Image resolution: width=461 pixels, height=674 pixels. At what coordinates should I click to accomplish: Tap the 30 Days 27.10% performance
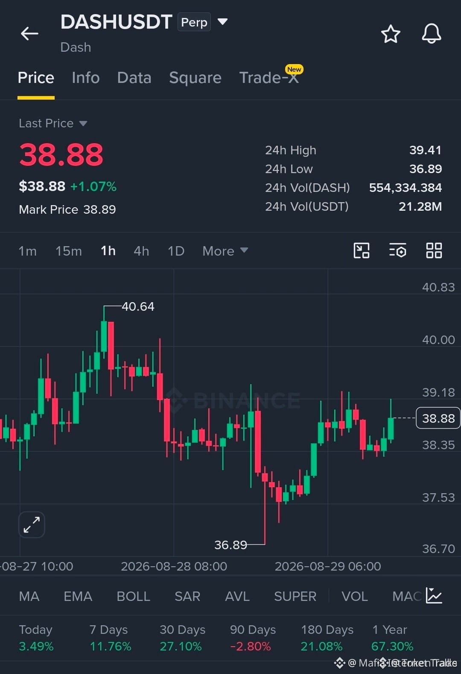tap(182, 638)
